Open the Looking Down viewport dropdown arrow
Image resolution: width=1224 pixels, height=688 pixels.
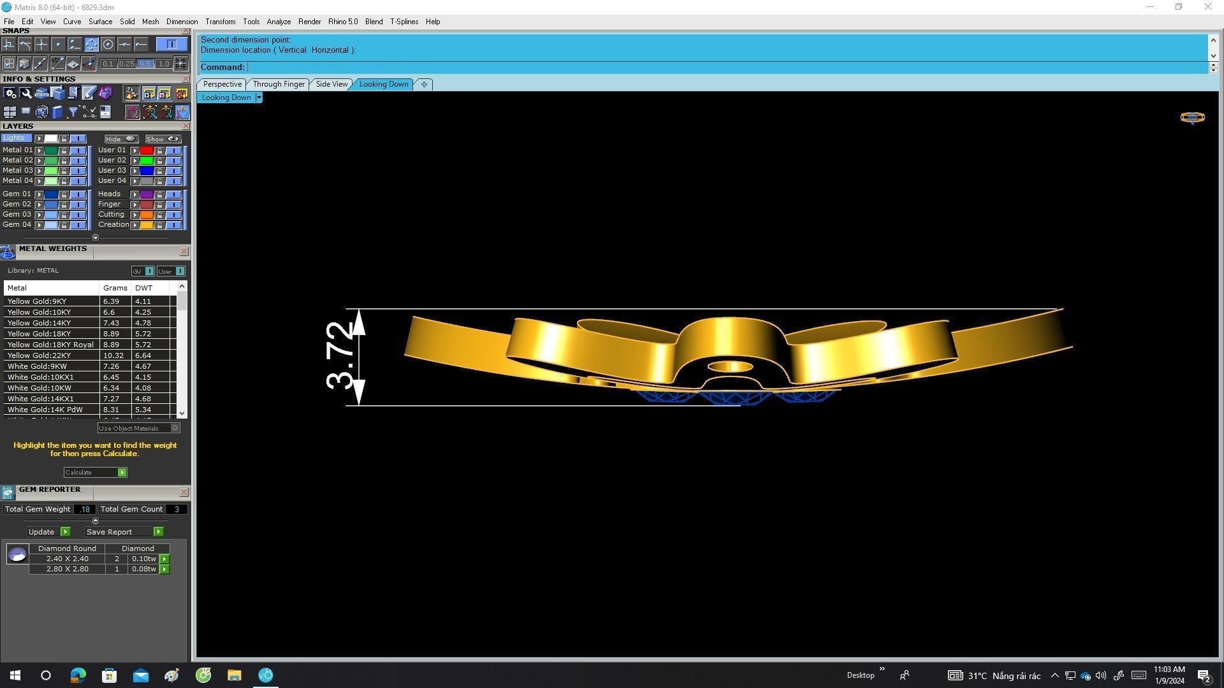click(x=258, y=97)
